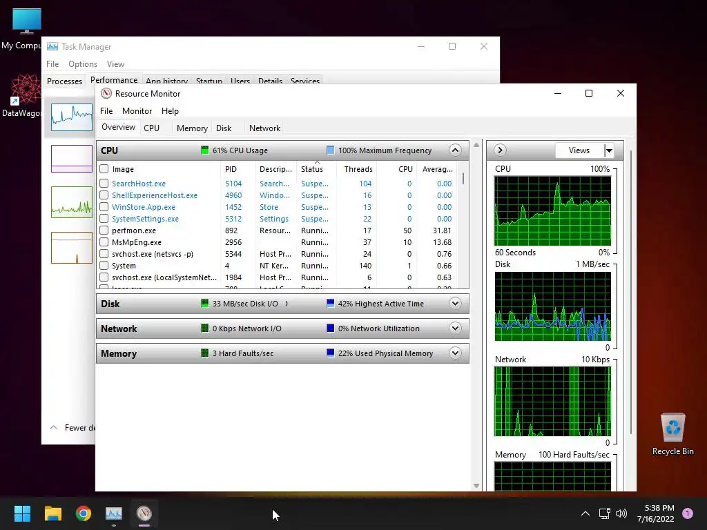This screenshot has height=530, width=707.
Task: Expand the Memory section
Action: pyautogui.click(x=456, y=353)
